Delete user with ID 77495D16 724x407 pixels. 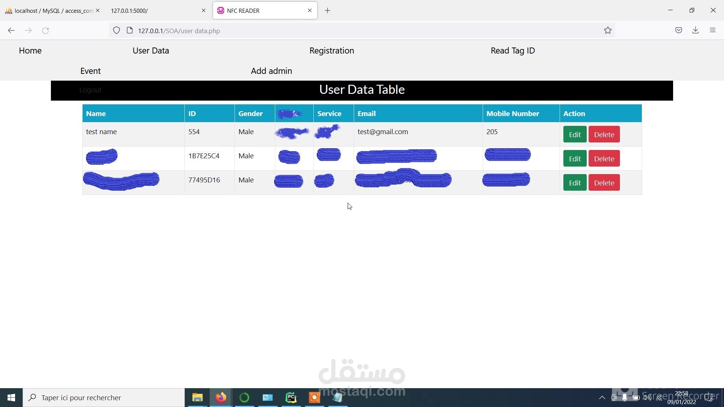click(604, 183)
